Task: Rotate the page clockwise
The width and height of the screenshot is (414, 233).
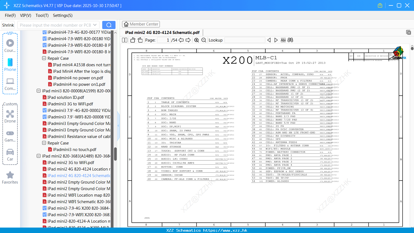Action: (140, 40)
